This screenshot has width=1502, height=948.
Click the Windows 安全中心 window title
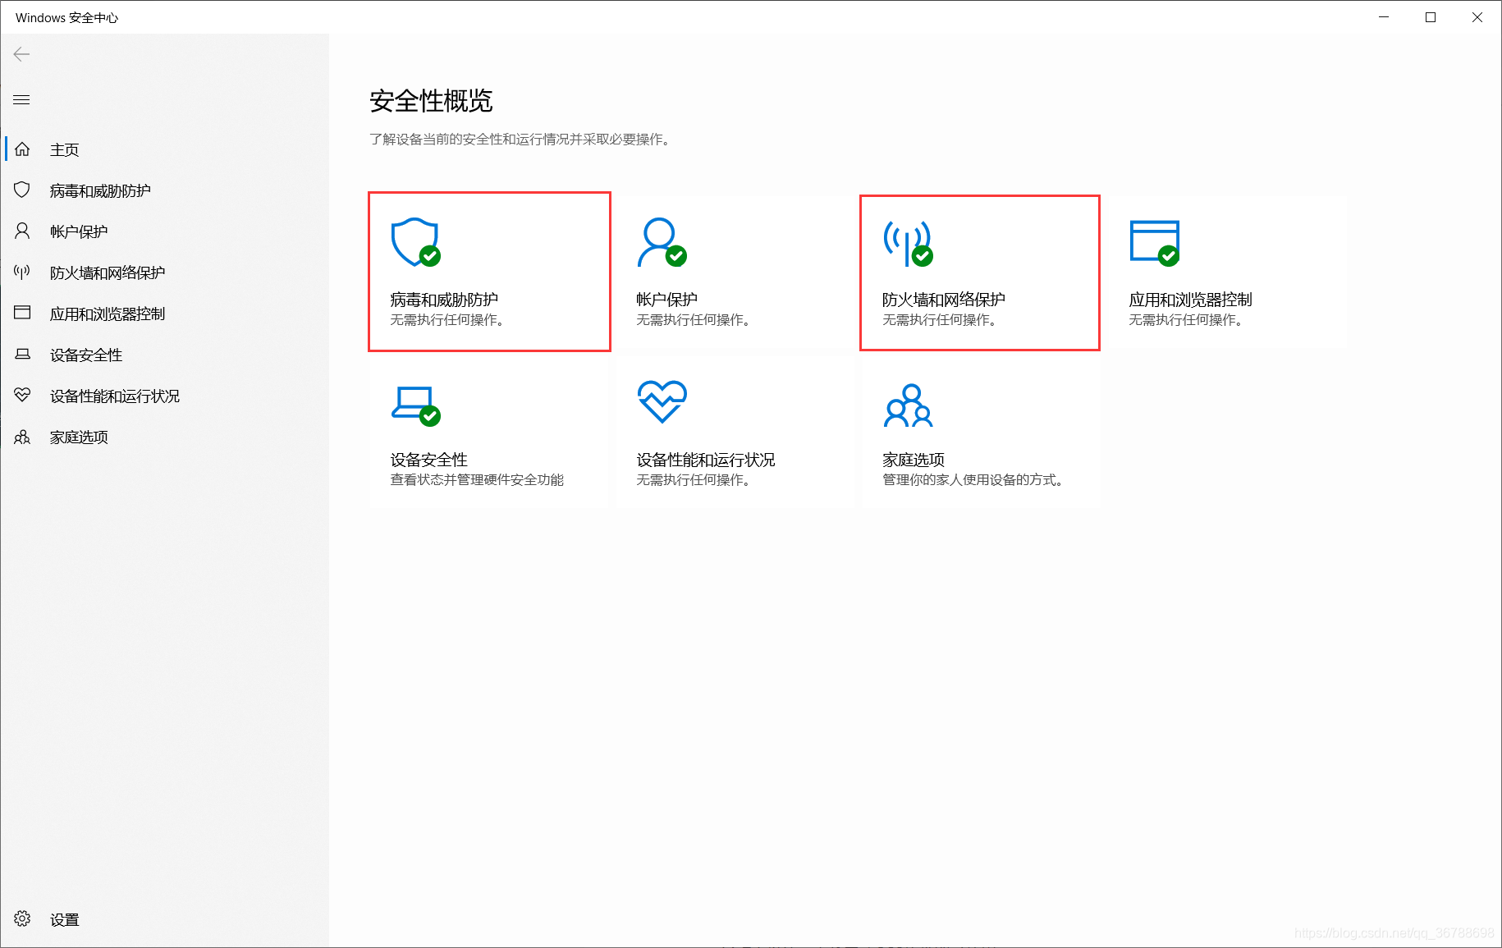(x=66, y=17)
